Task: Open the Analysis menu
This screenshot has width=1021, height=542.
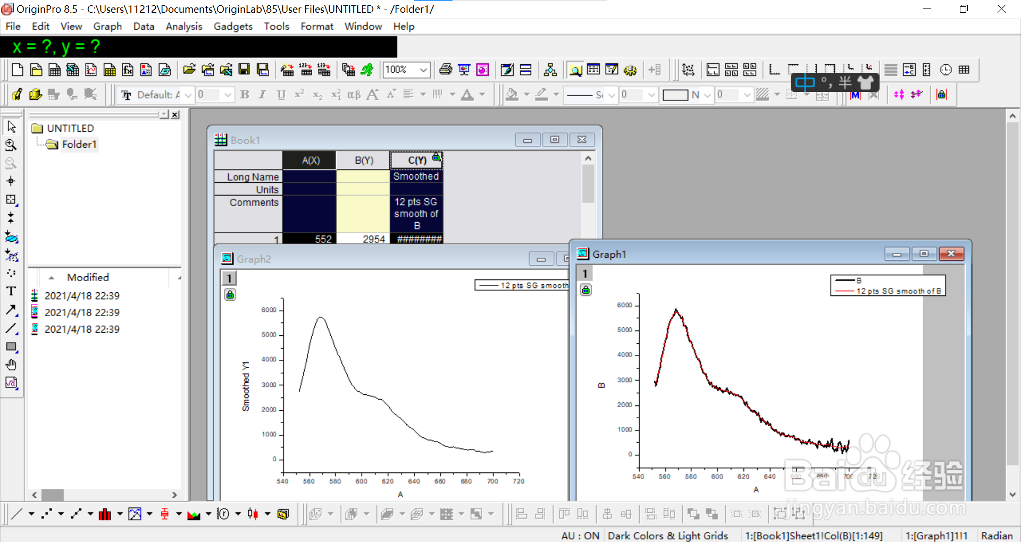Action: [x=184, y=27]
